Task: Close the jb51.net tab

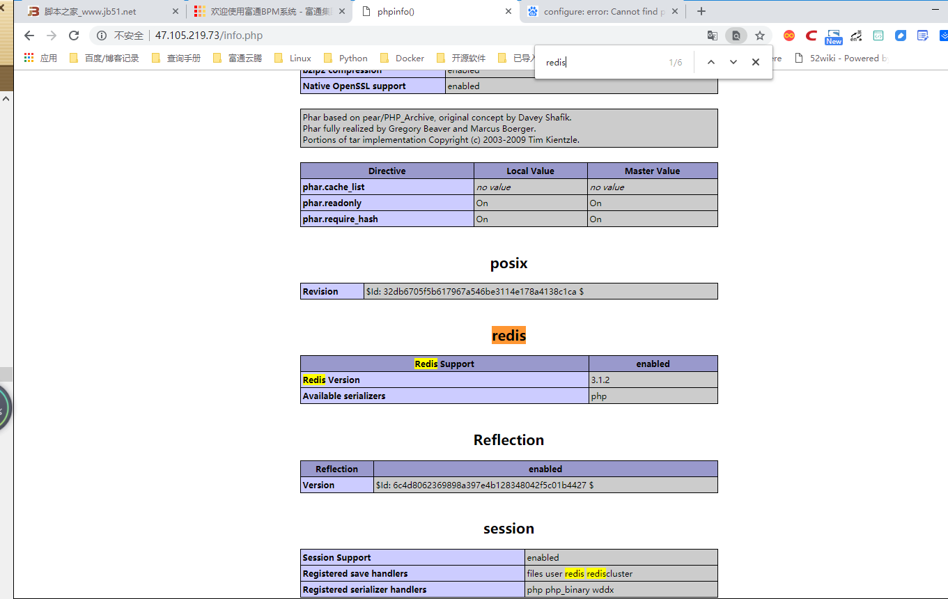Action: tap(176, 12)
